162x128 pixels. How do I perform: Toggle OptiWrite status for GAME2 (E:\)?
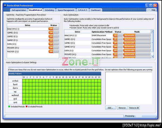click(54, 36)
